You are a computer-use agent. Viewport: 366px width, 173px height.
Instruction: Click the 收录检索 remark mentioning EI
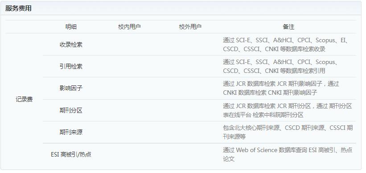coord(286,44)
